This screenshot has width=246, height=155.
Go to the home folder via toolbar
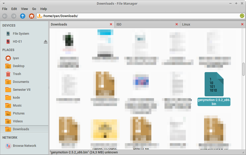pyautogui.click(x=31, y=16)
